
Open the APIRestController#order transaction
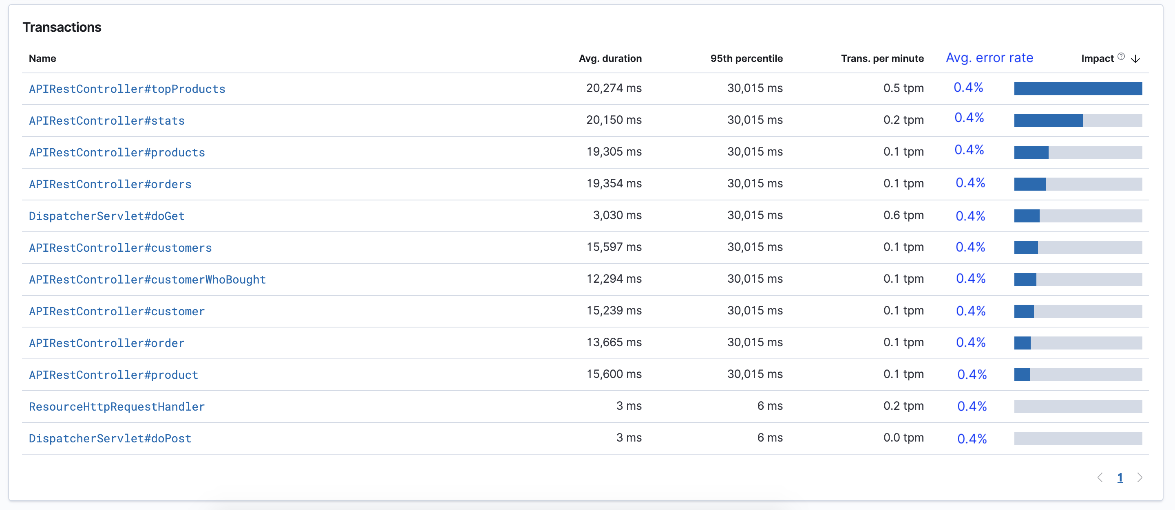[106, 343]
